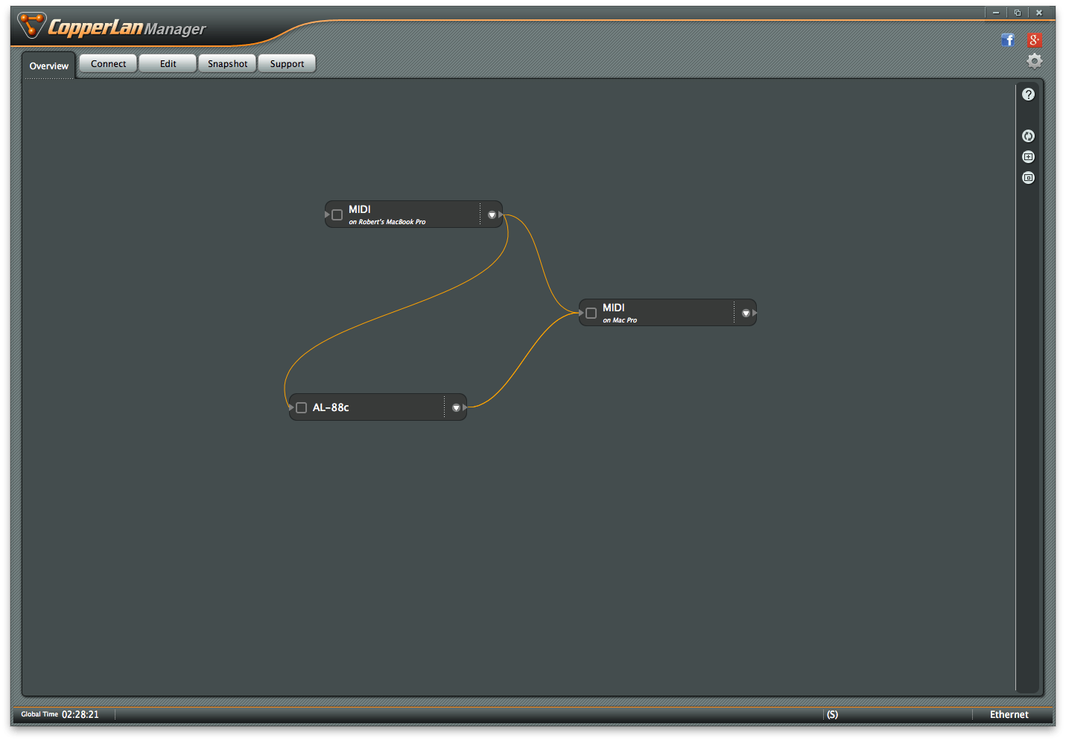The width and height of the screenshot is (1066, 741).
Task: Maximize the CopperLan Manager window
Action: 1017,13
